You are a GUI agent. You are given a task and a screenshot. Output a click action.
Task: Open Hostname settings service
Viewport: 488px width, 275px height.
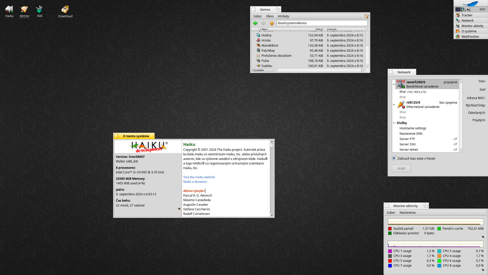pos(413,128)
